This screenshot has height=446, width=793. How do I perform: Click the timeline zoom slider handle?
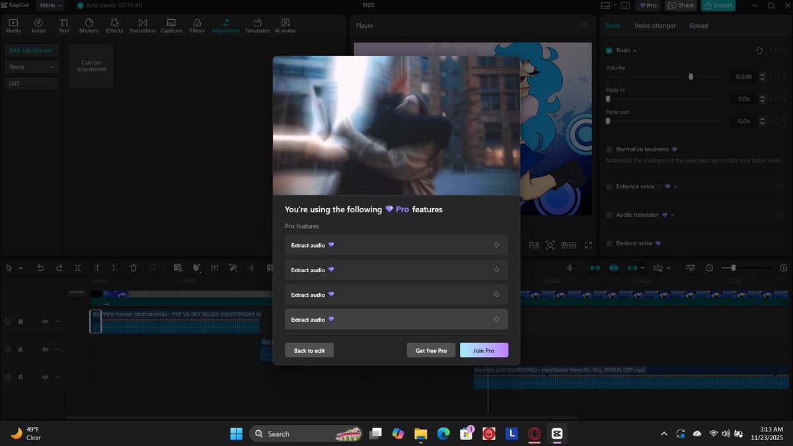coord(733,268)
